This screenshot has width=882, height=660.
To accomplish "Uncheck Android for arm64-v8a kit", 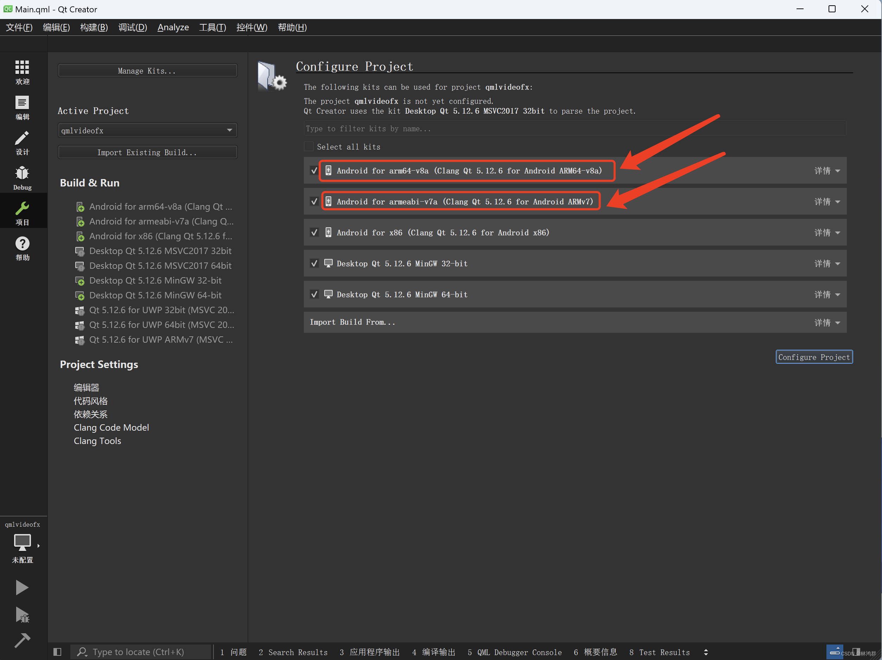I will click(x=314, y=170).
